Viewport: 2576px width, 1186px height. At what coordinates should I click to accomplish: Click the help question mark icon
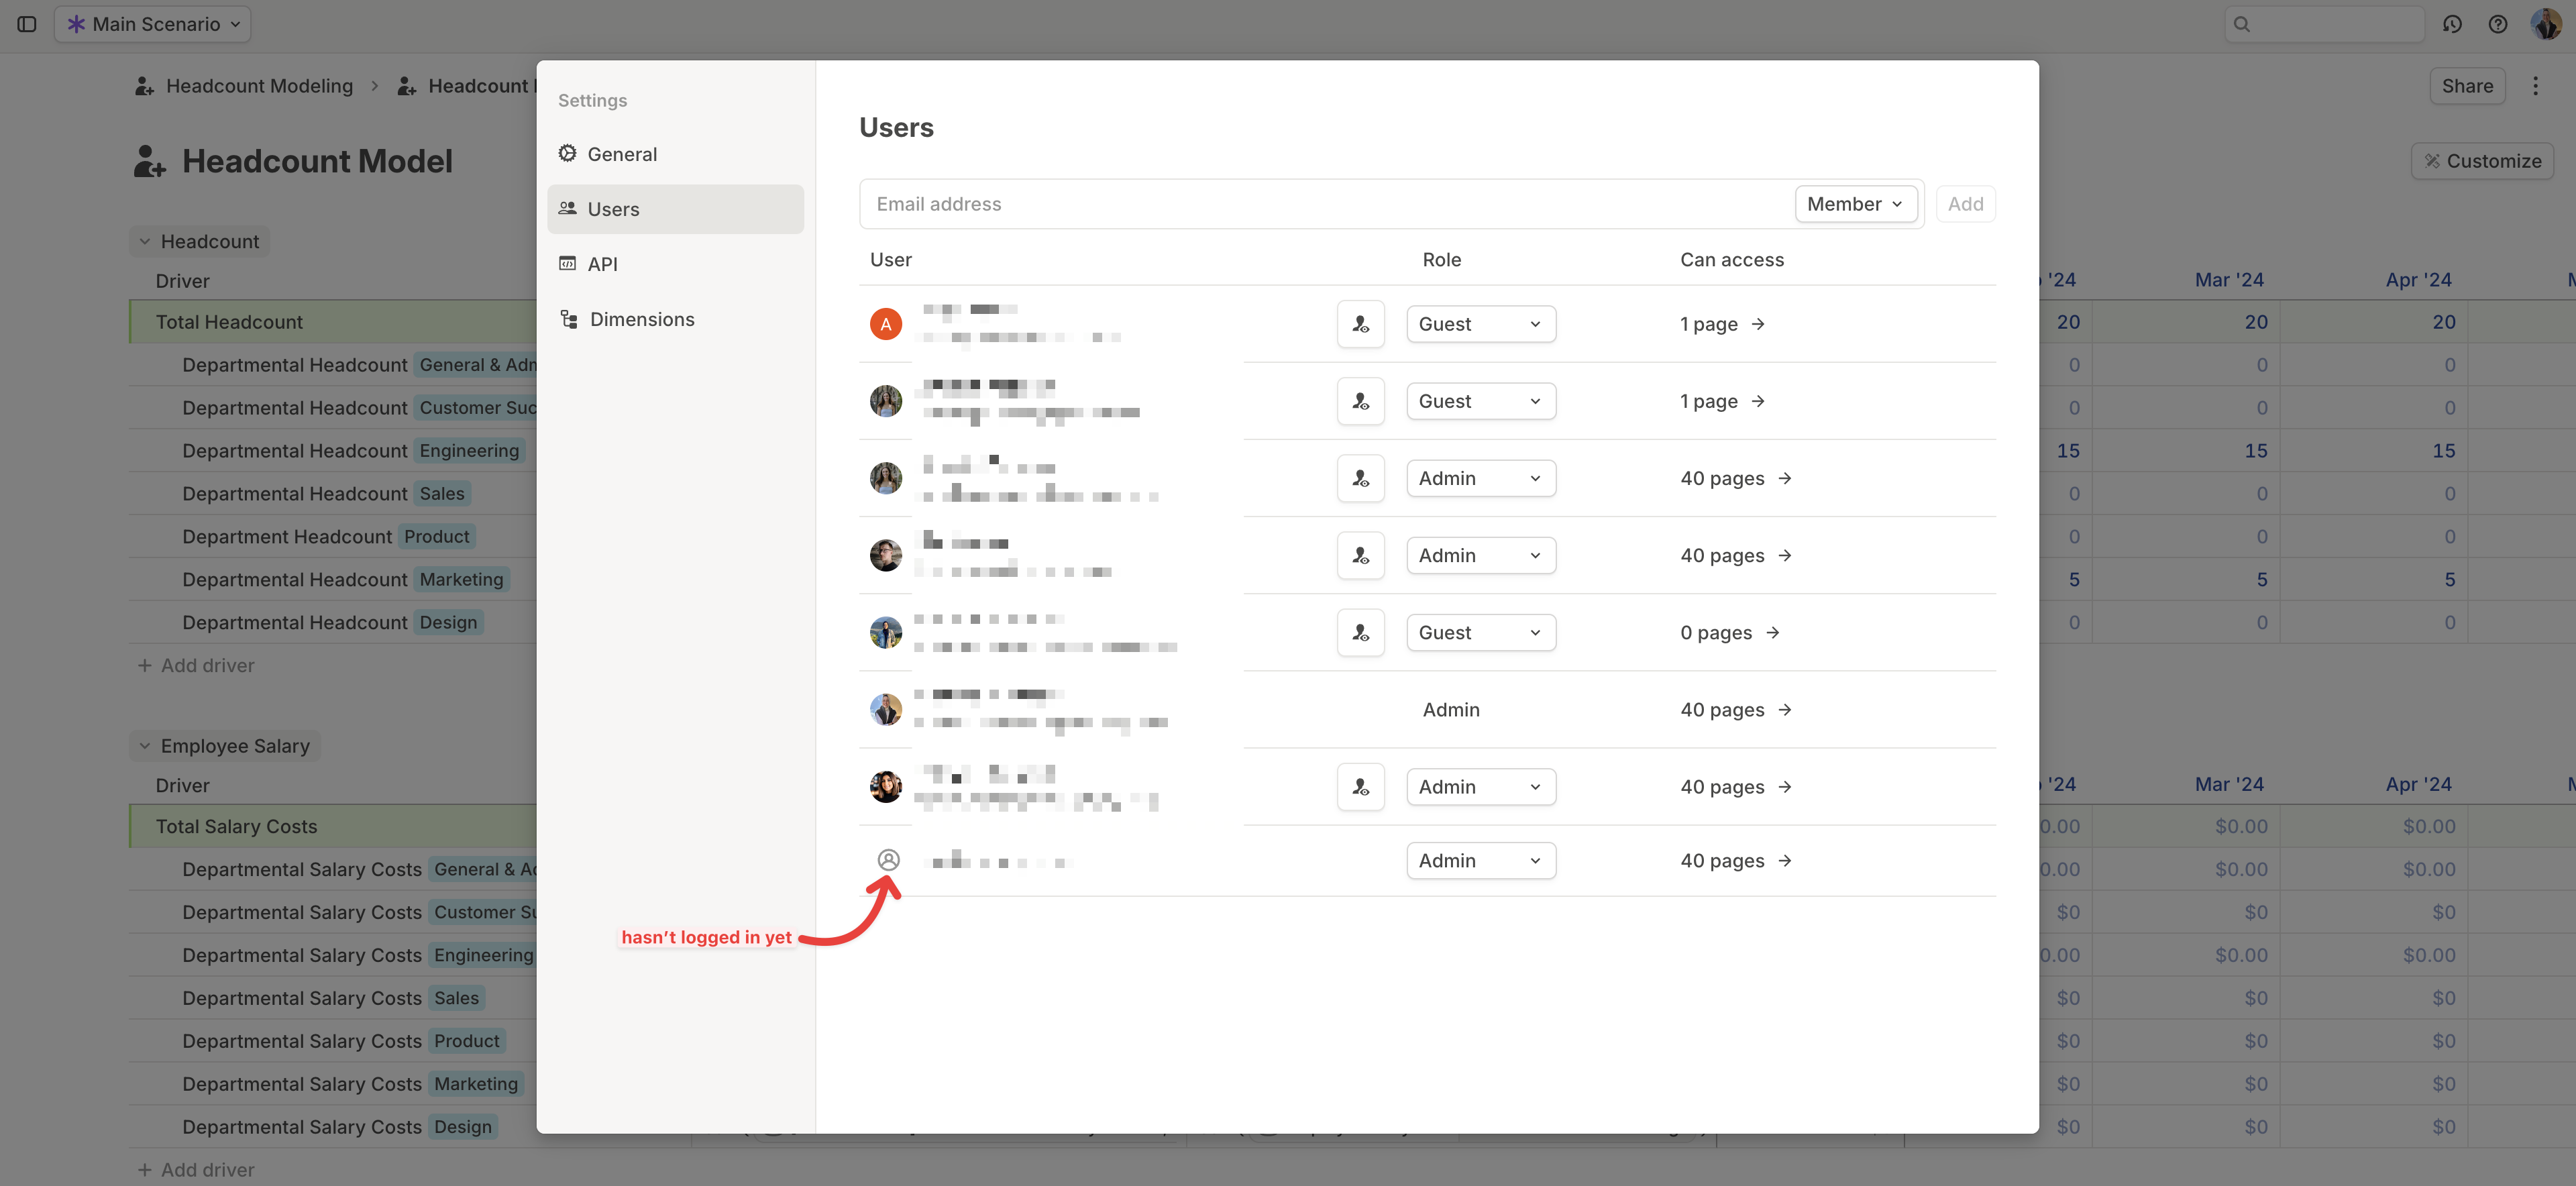[2497, 24]
